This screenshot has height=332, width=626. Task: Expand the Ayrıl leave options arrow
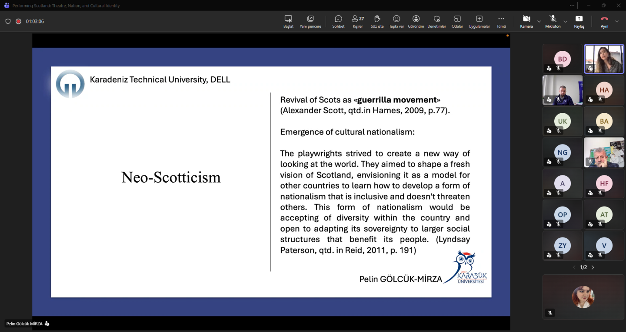click(617, 21)
